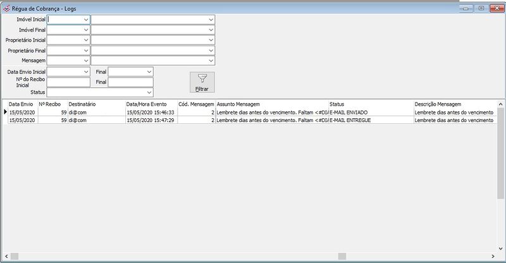
Task: Open the Imóvel Final description dropdown
Action: [x=211, y=30]
